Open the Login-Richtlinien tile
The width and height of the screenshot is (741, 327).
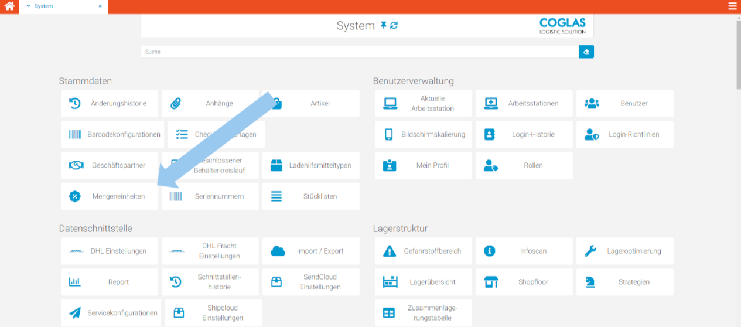(625, 135)
